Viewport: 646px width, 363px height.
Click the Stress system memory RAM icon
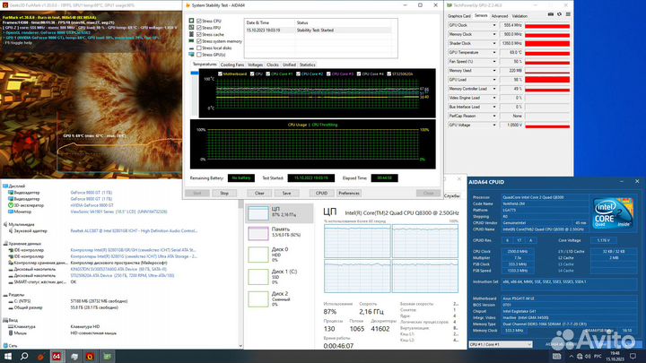click(x=191, y=41)
